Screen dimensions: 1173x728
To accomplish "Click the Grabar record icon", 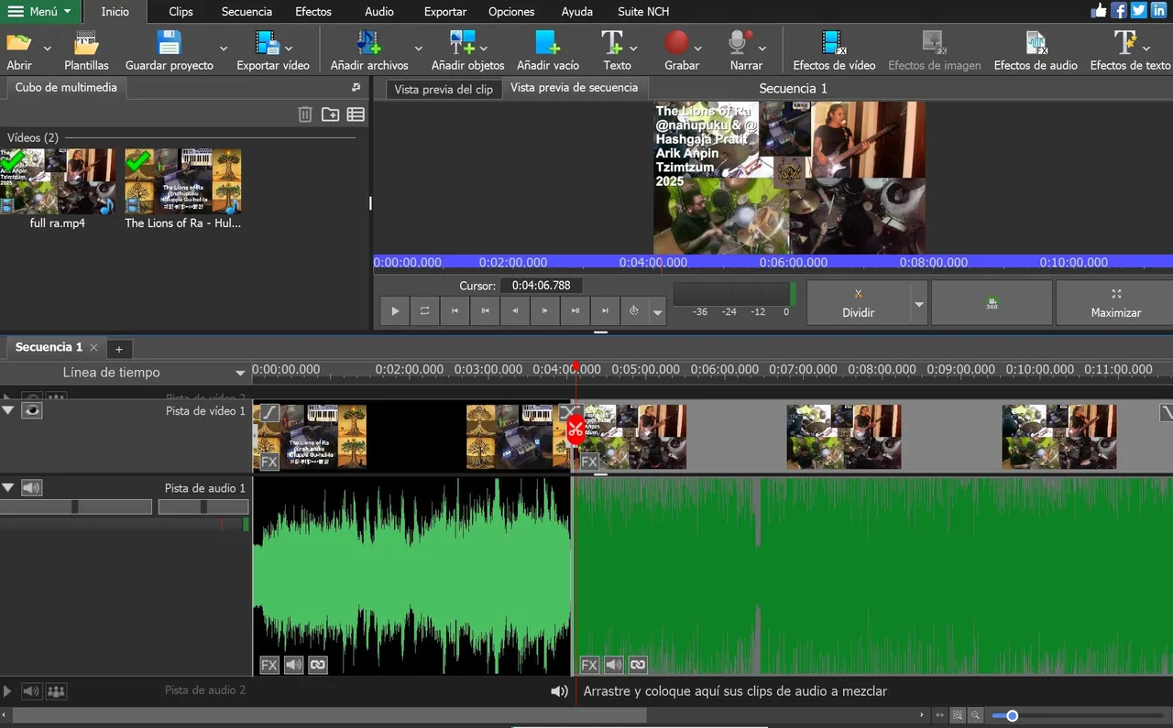I will click(676, 43).
